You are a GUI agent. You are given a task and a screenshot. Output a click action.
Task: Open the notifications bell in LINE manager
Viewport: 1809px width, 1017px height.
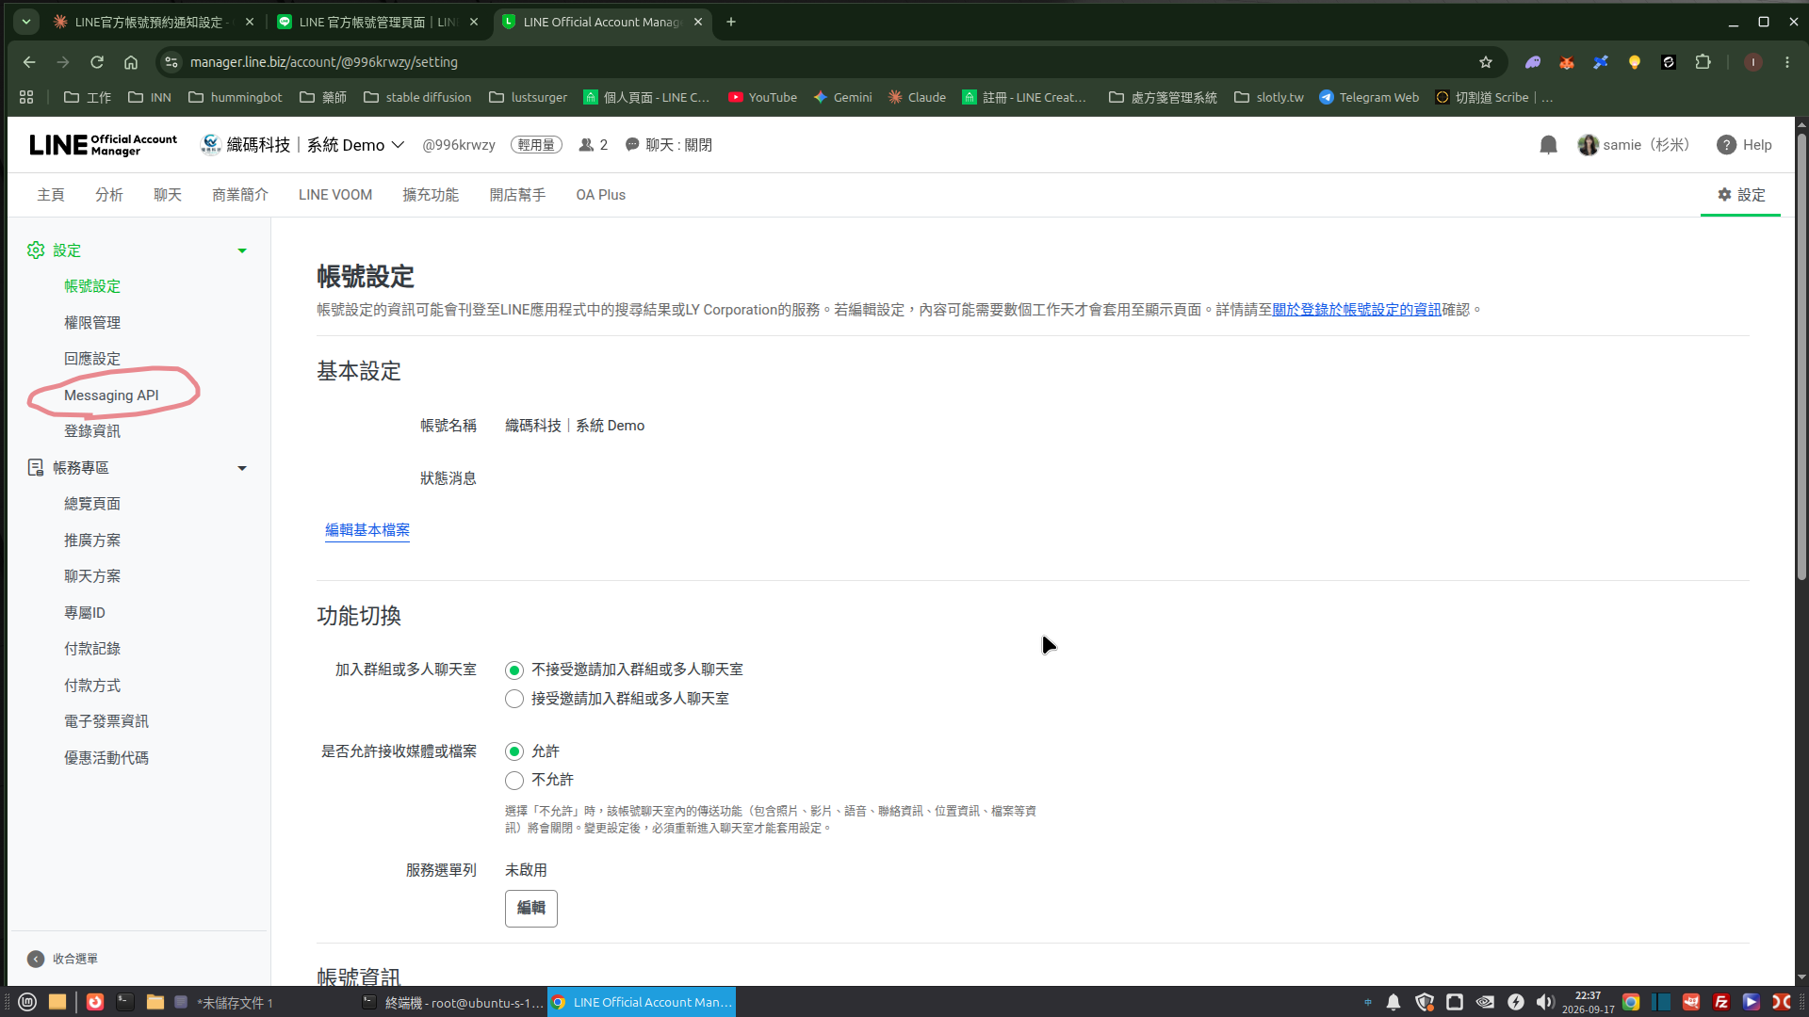click(x=1548, y=145)
